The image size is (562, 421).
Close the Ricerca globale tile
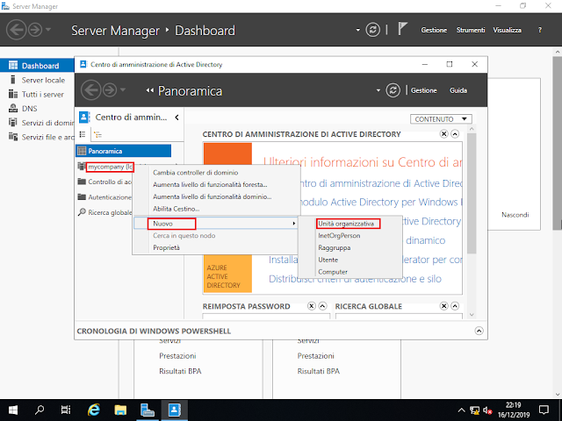click(443, 306)
